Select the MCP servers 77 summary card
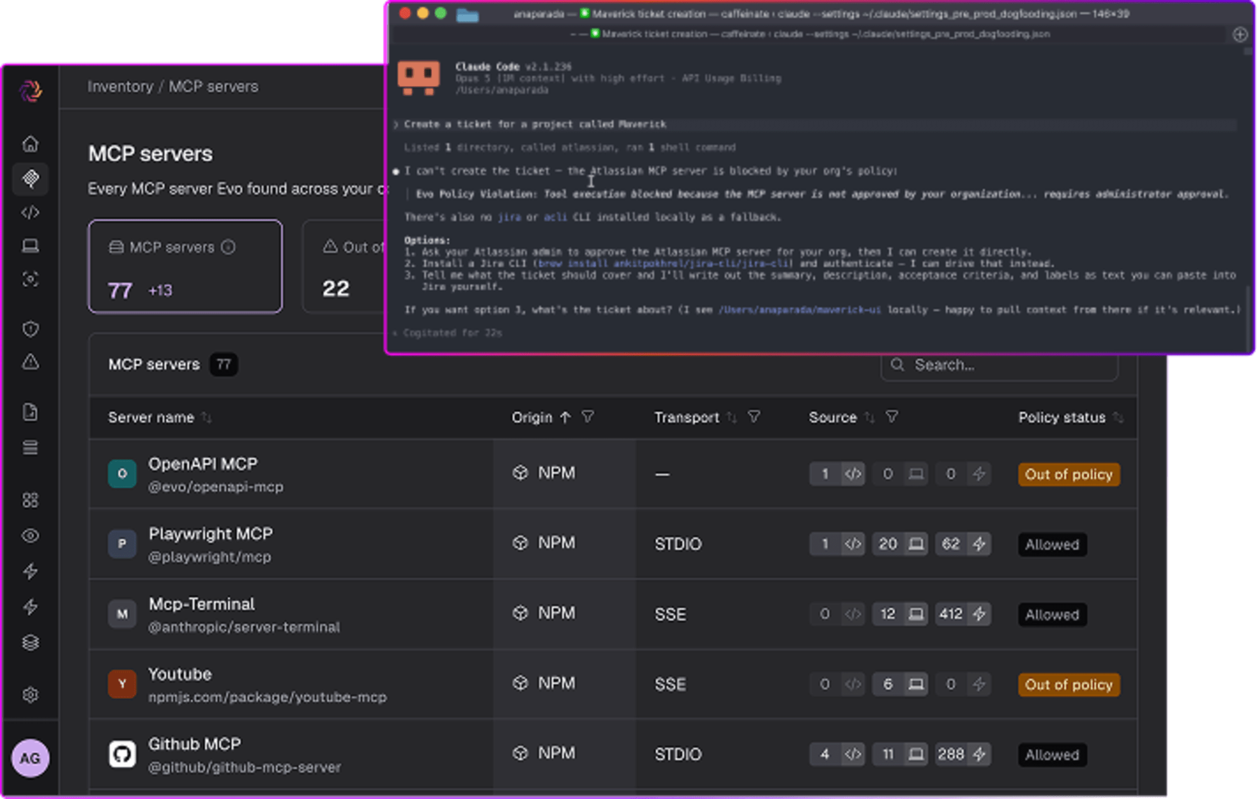 [185, 266]
